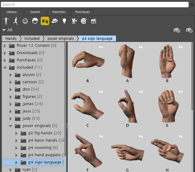Select the Props category hat icon
The image size is (195, 172).
click(x=54, y=21)
